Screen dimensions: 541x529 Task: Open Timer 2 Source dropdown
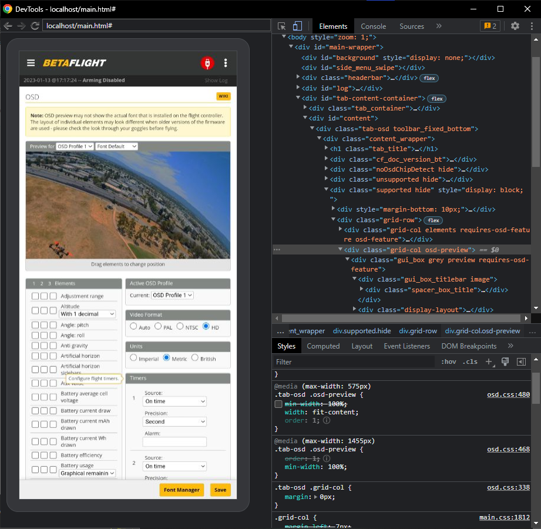(174, 466)
